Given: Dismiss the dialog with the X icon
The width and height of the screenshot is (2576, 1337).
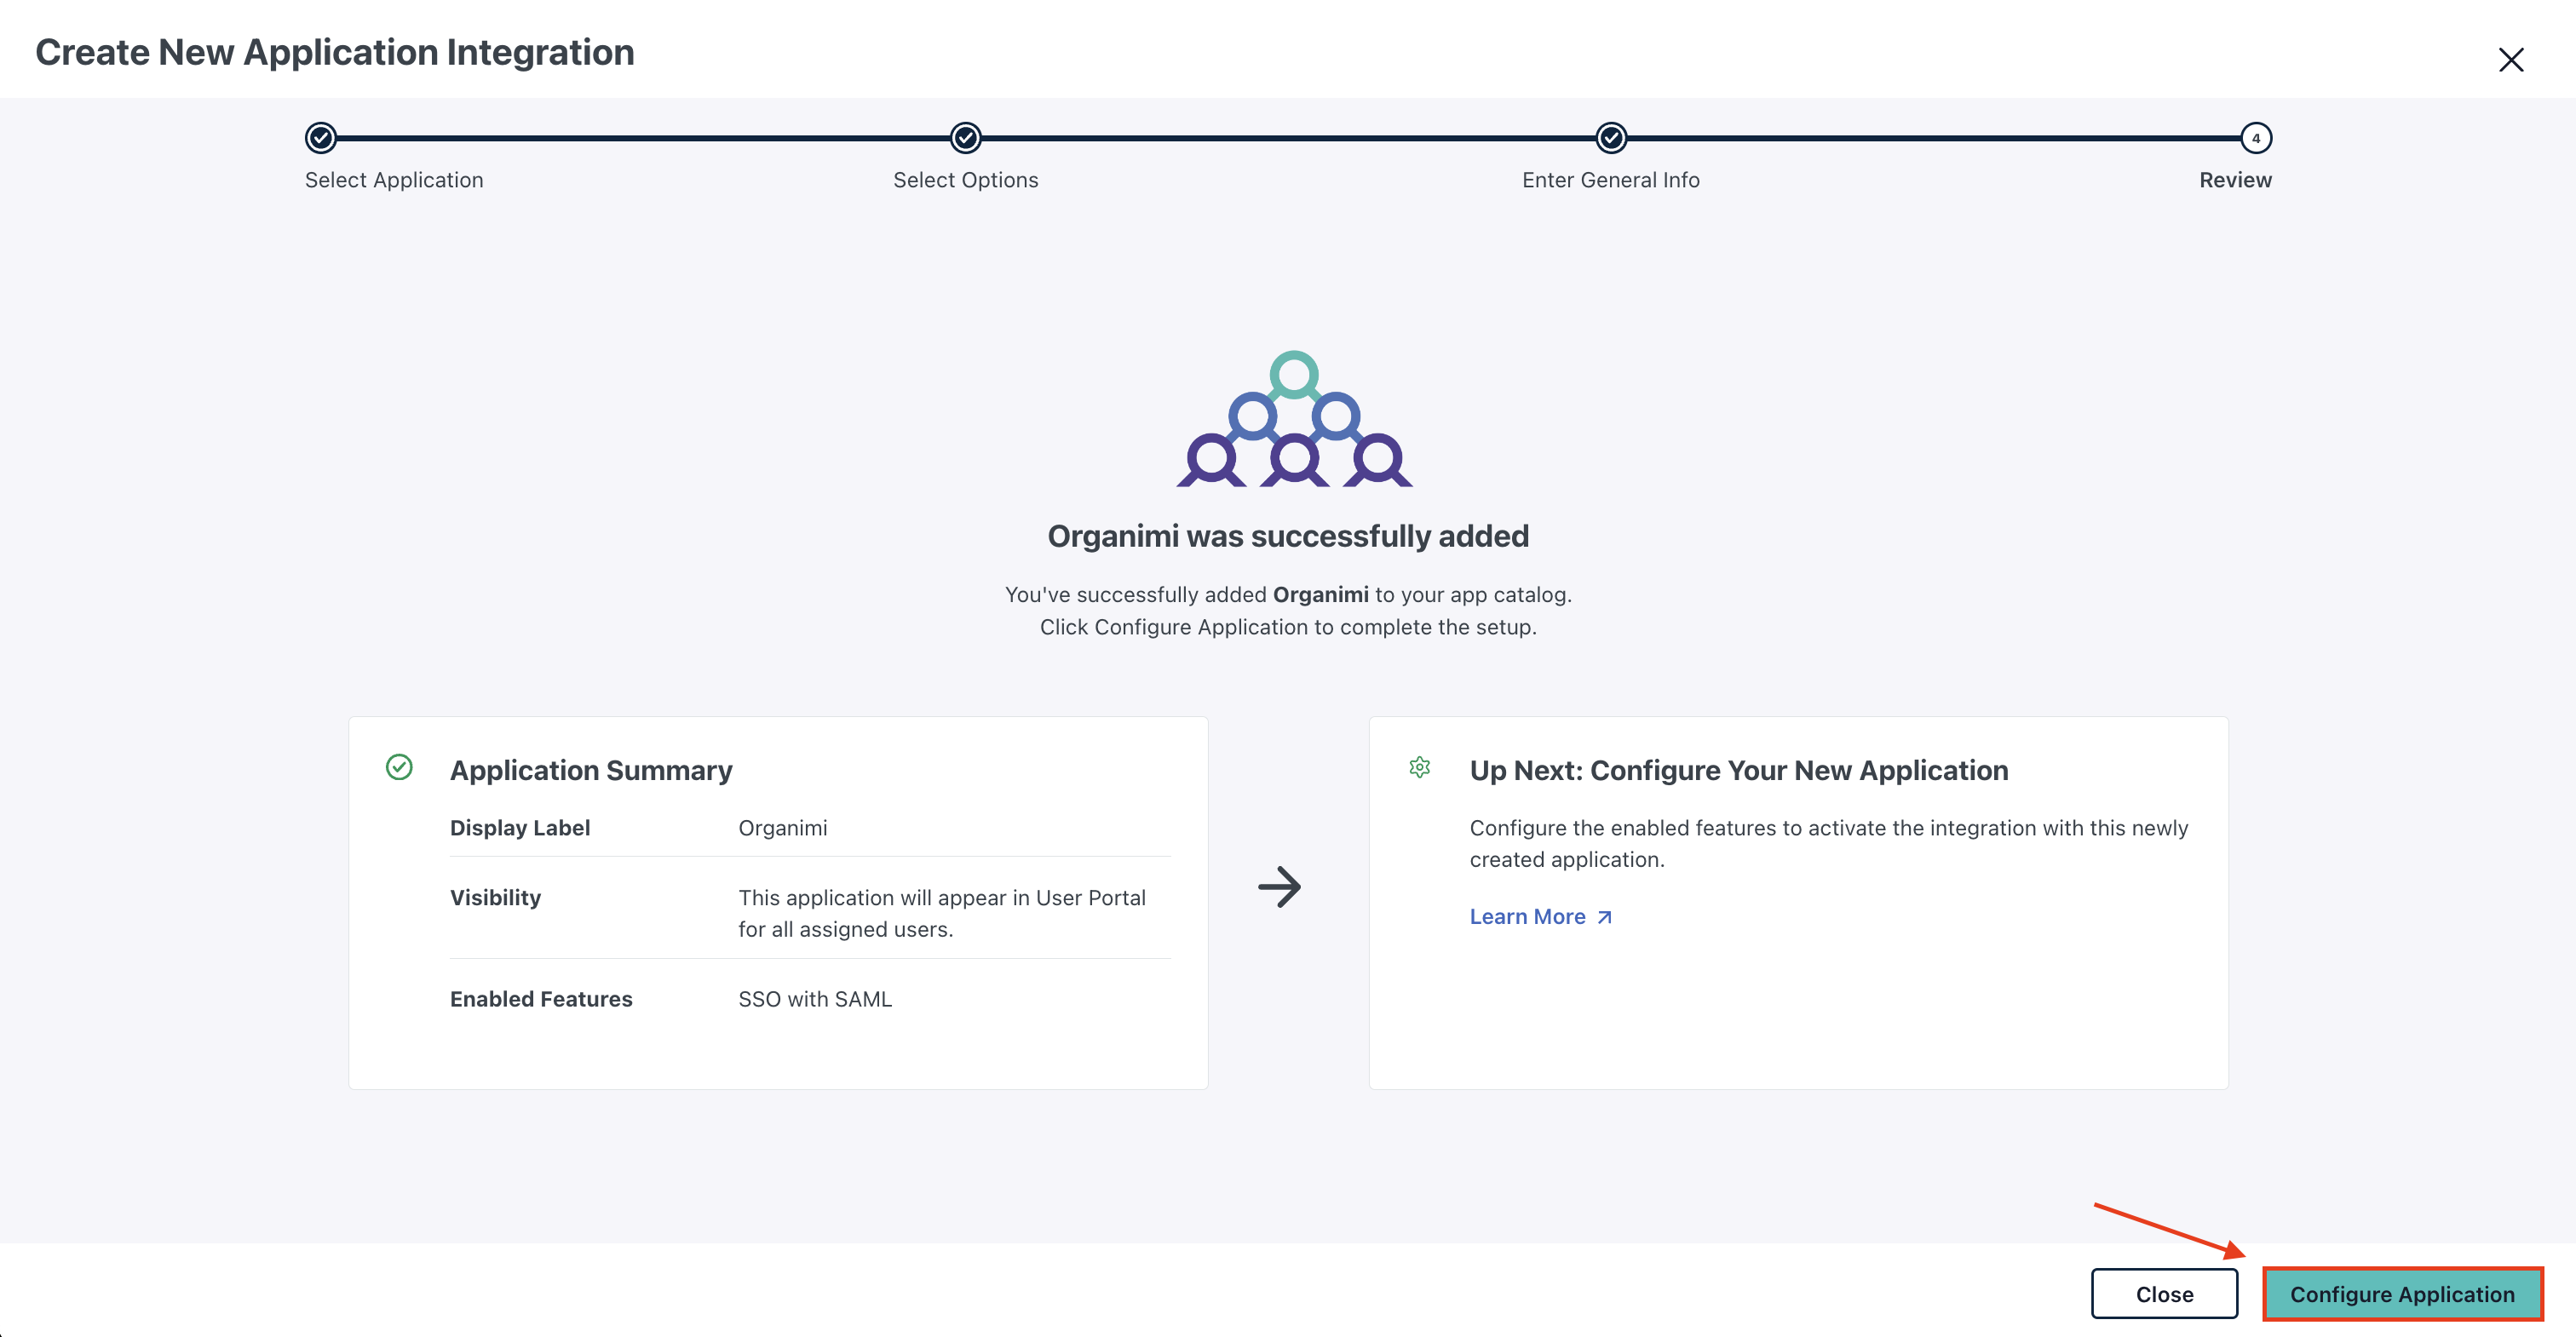Looking at the screenshot, I should coord(2511,60).
